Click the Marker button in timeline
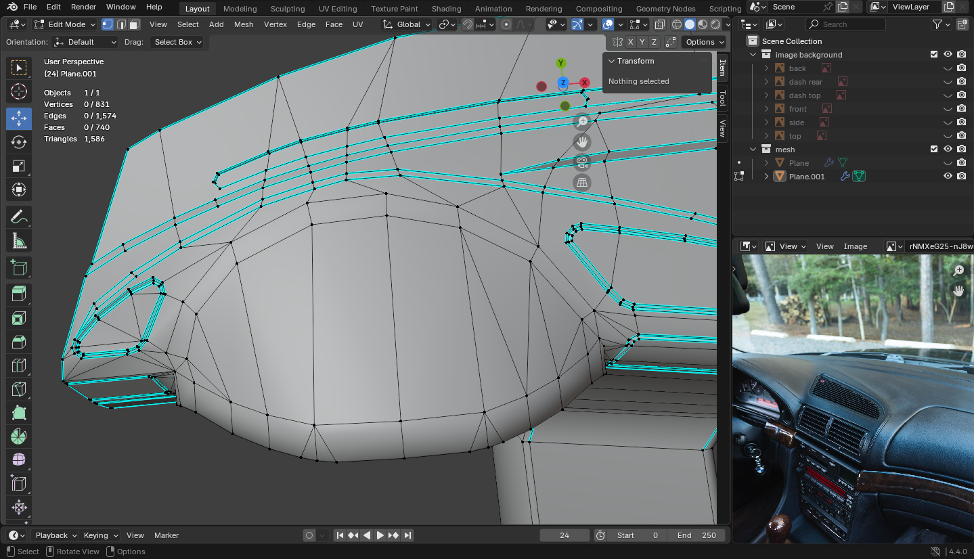974x559 pixels. pos(167,535)
